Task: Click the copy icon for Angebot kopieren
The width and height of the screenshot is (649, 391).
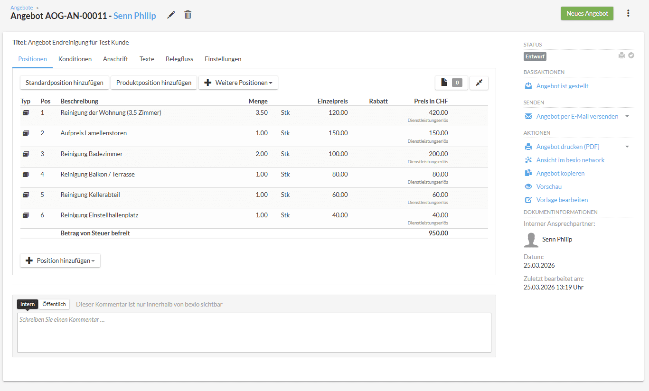Action: tap(528, 173)
